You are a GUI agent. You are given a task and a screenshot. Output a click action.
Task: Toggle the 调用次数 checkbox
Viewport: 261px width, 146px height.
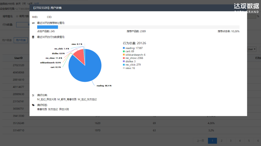(x=17, y=16)
